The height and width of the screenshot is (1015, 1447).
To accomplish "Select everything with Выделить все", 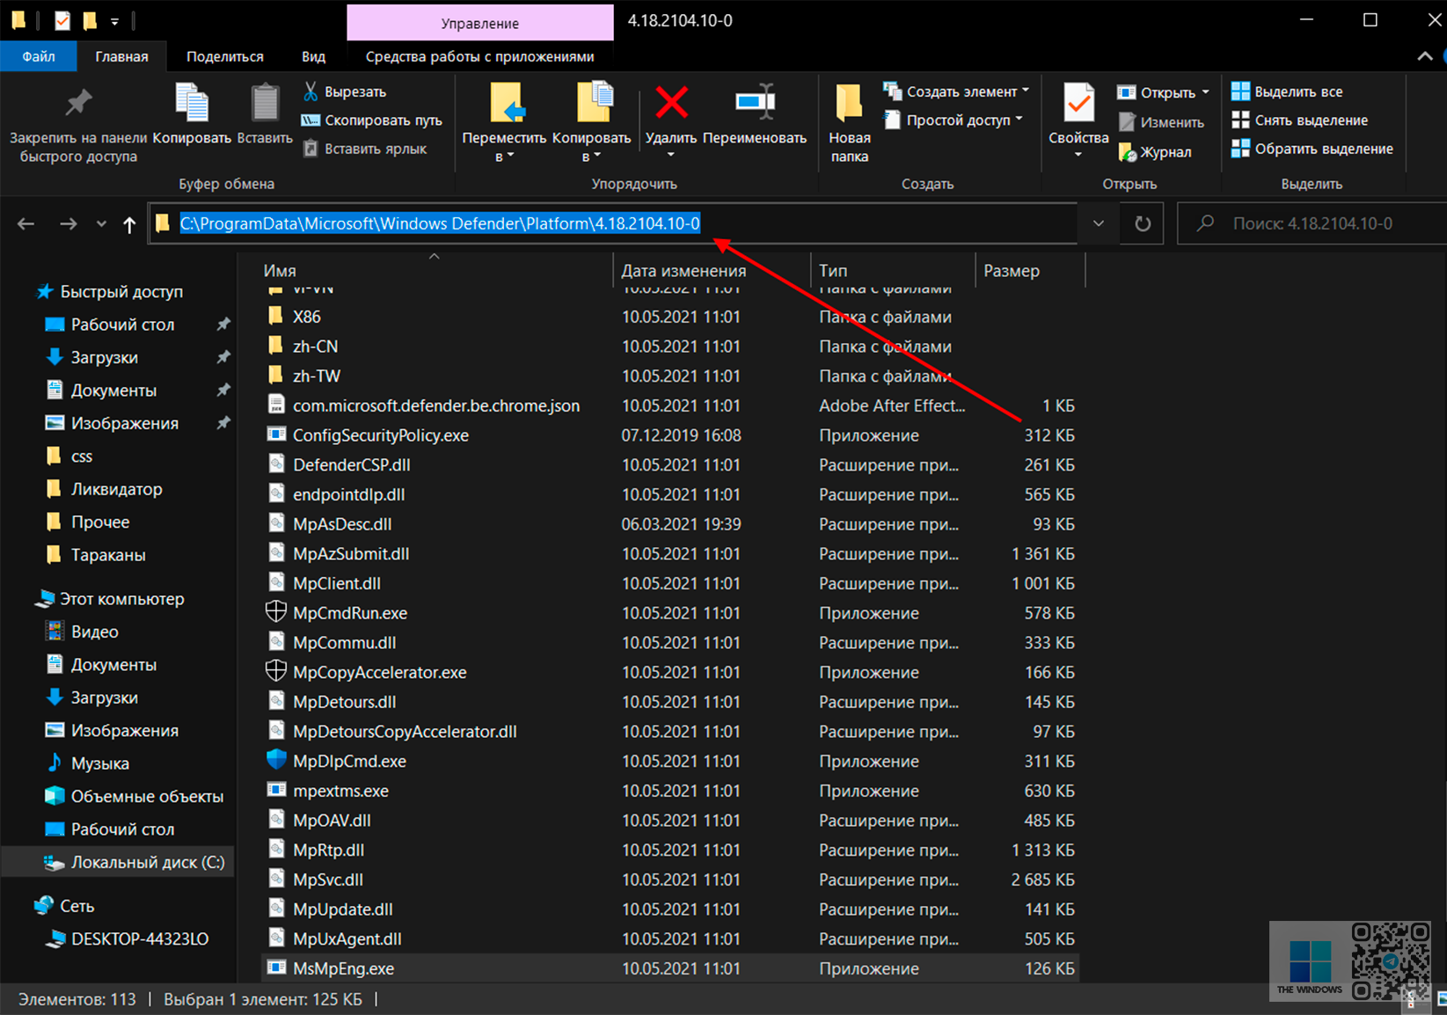I will tap(1287, 91).
